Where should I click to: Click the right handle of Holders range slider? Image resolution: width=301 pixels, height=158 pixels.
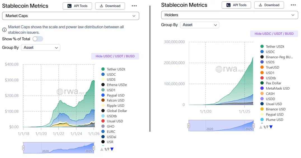(253, 126)
